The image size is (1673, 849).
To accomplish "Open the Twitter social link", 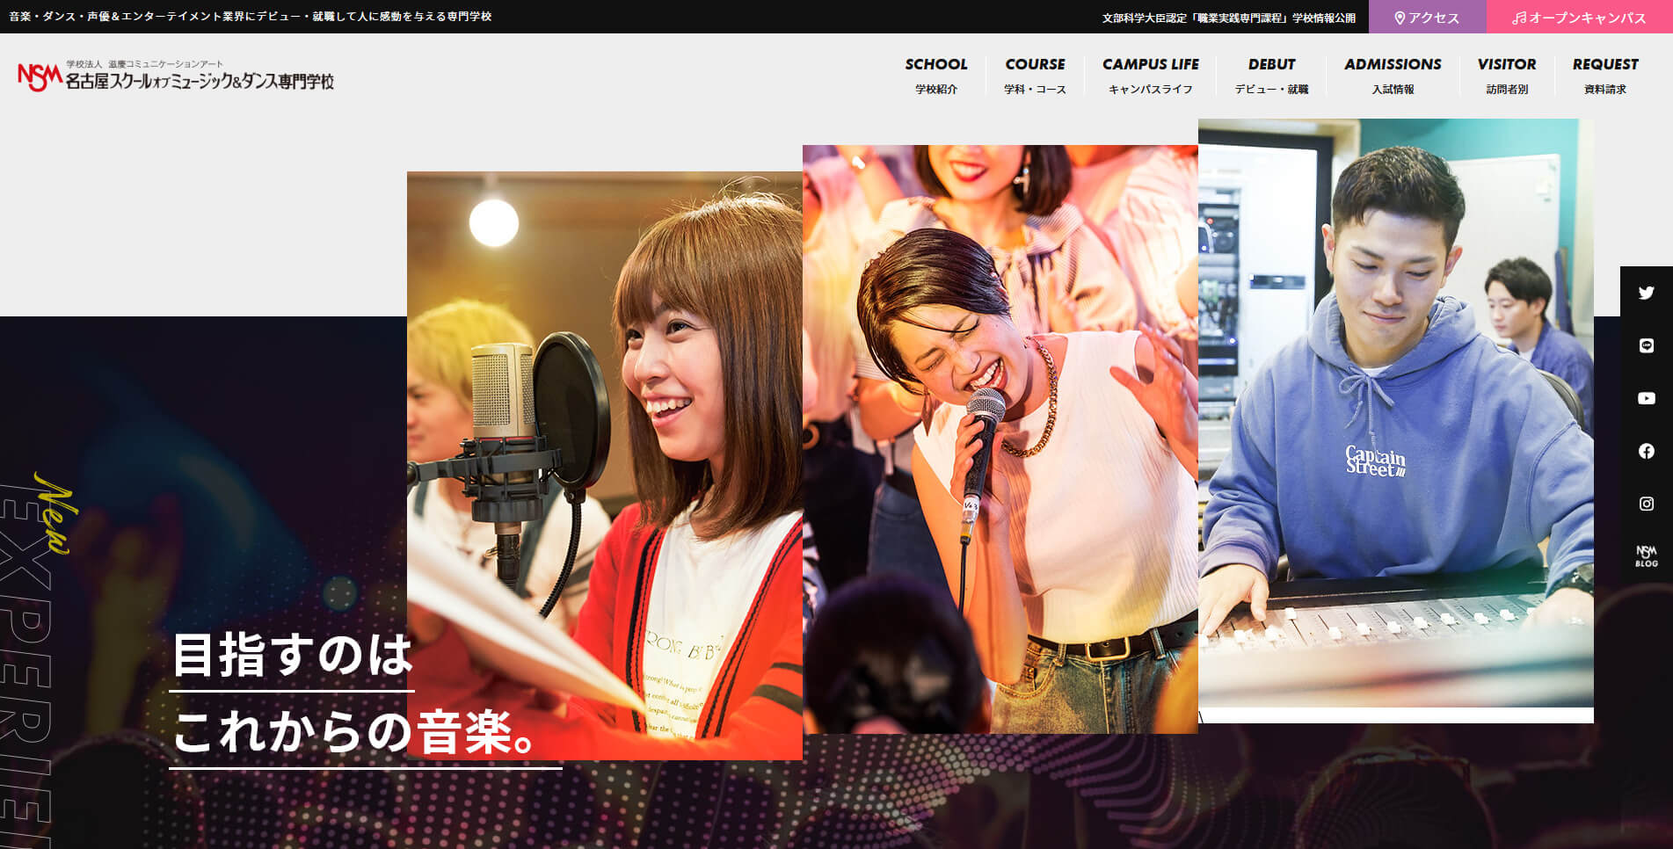I will coord(1647,293).
